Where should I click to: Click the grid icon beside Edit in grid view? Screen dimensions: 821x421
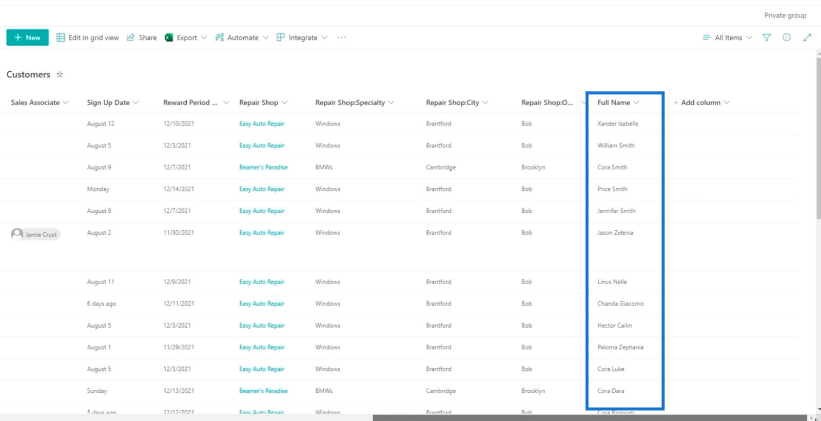tap(61, 37)
